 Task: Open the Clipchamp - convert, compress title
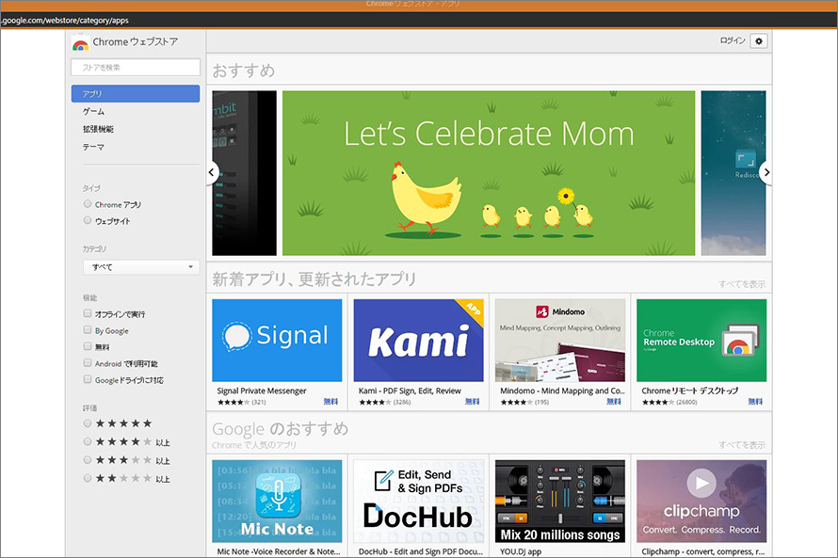tap(702, 551)
